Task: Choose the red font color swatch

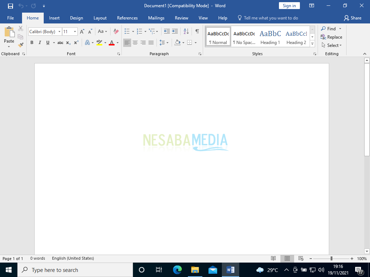Action: coord(112,43)
